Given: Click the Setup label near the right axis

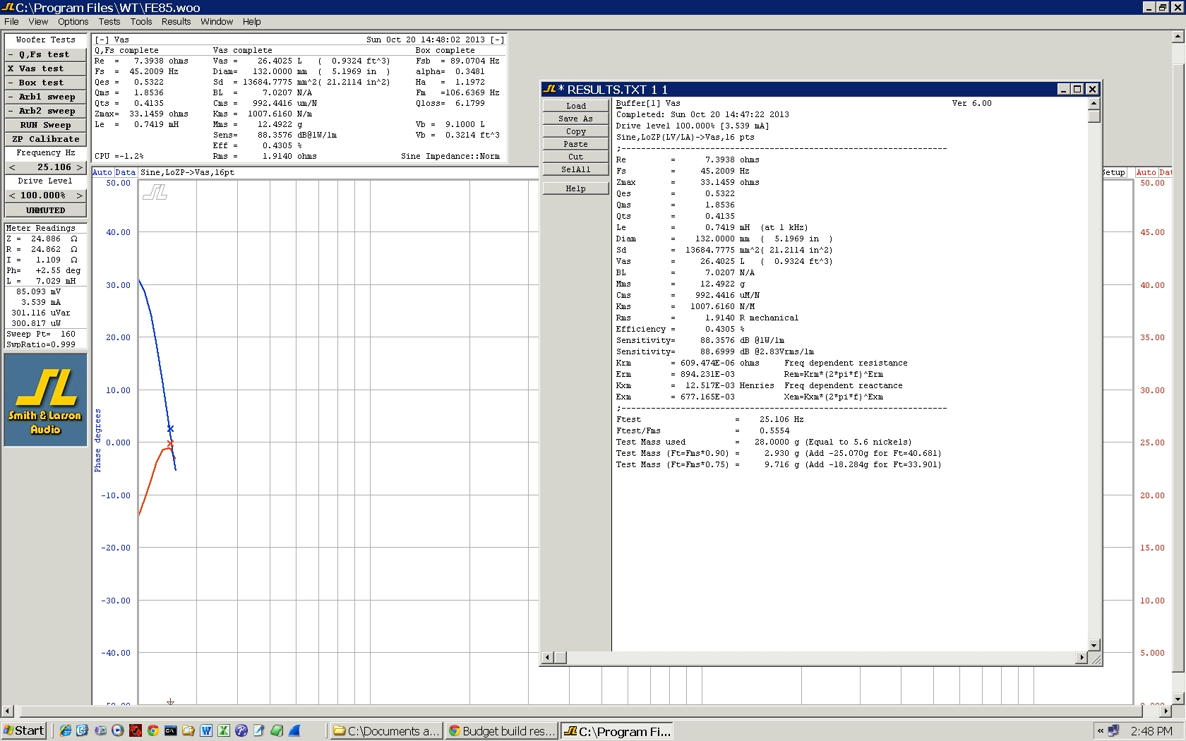Looking at the screenshot, I should (1114, 172).
